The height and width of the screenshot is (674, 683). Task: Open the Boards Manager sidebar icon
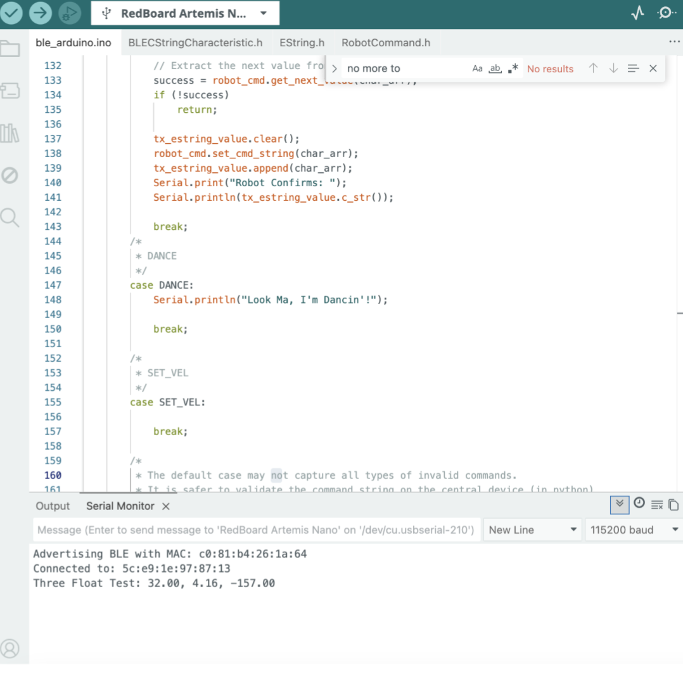10,91
